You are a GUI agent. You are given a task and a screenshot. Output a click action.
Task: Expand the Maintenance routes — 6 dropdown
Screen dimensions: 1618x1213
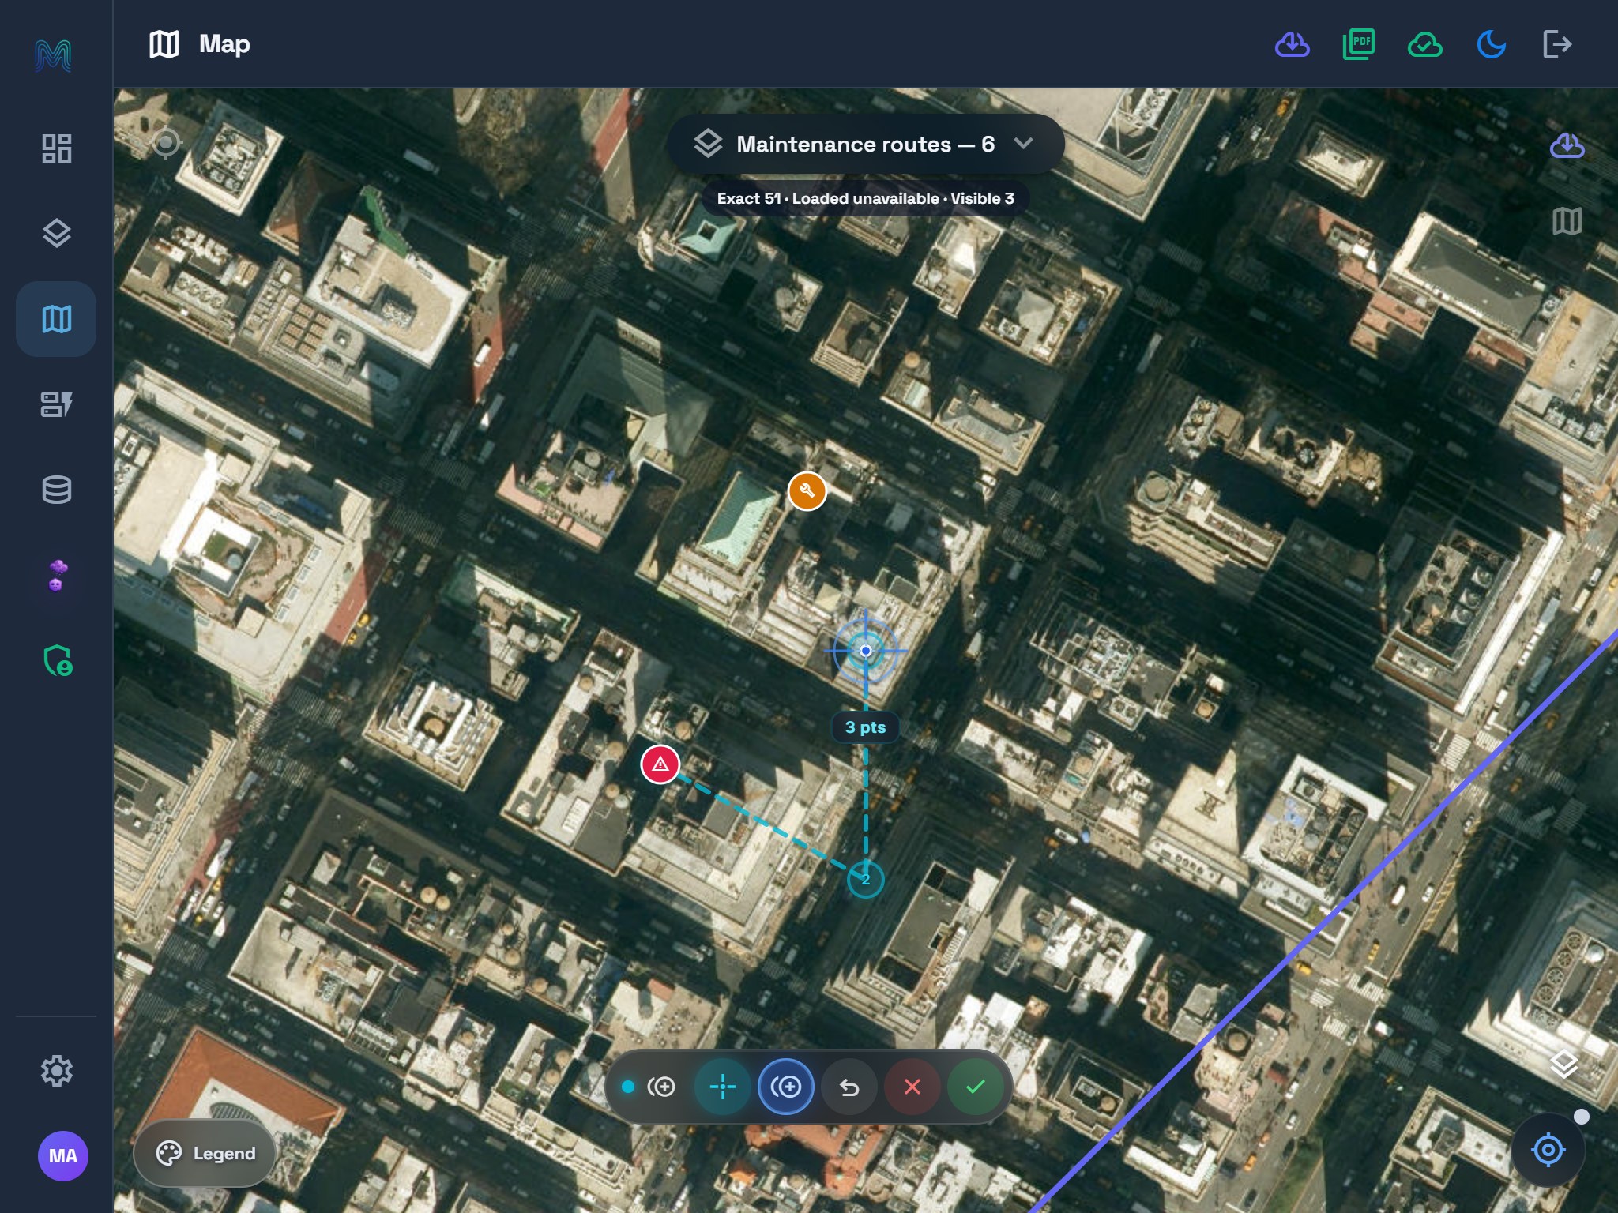point(866,144)
